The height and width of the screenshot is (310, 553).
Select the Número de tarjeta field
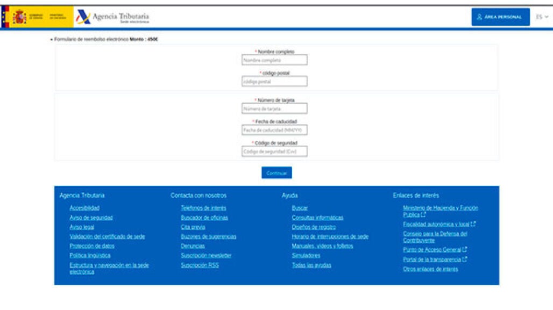[274, 109]
